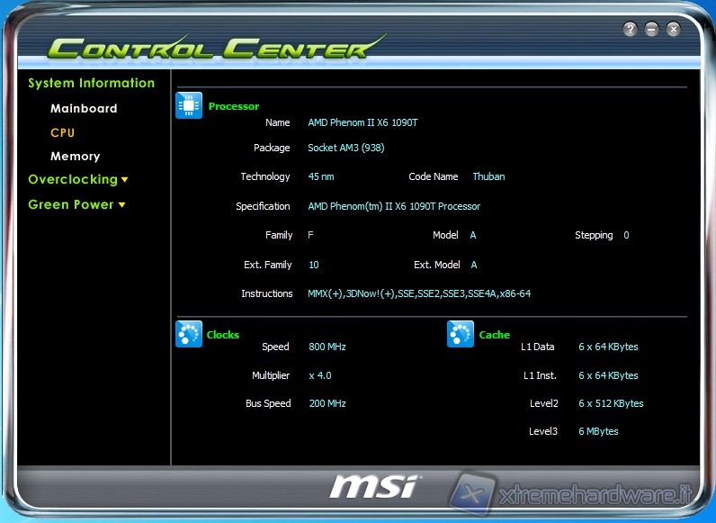Click the Socket AM3 (938) package value

[345, 148]
